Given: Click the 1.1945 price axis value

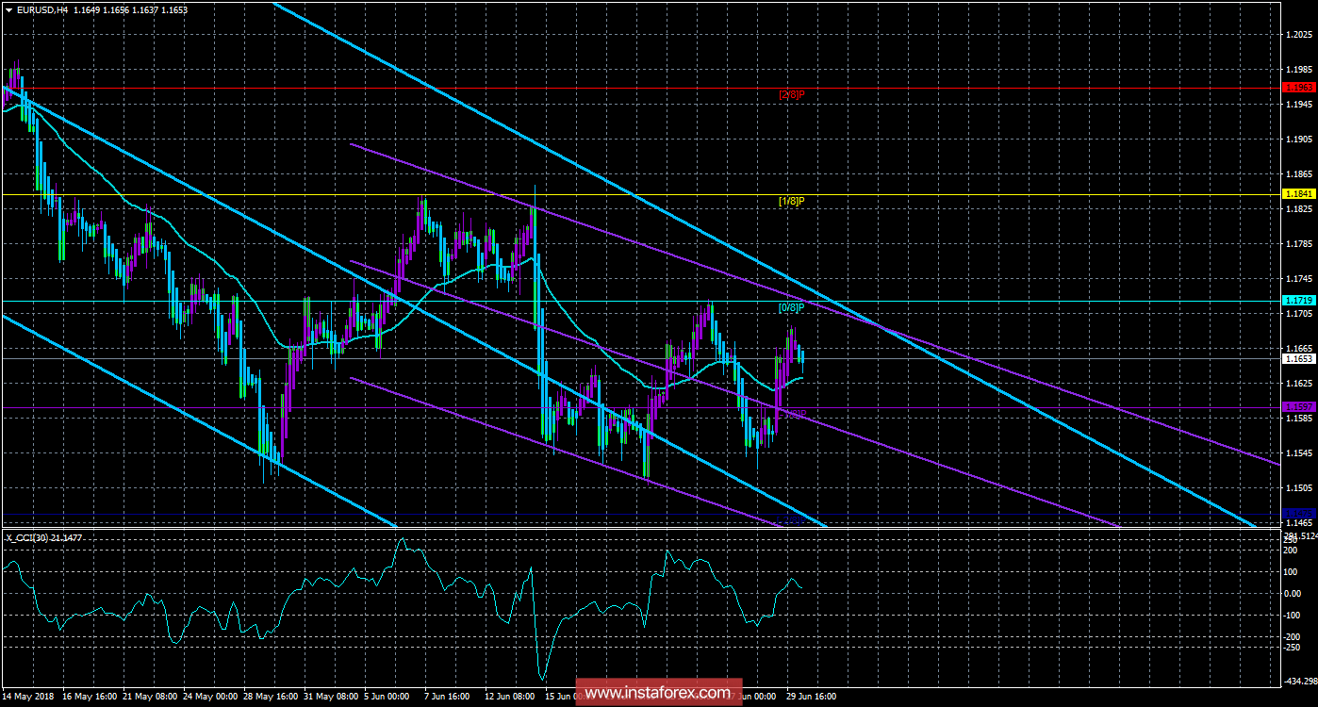Looking at the screenshot, I should click(1299, 104).
